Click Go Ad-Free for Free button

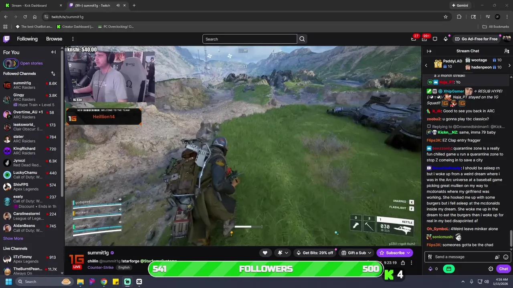pos(477,39)
